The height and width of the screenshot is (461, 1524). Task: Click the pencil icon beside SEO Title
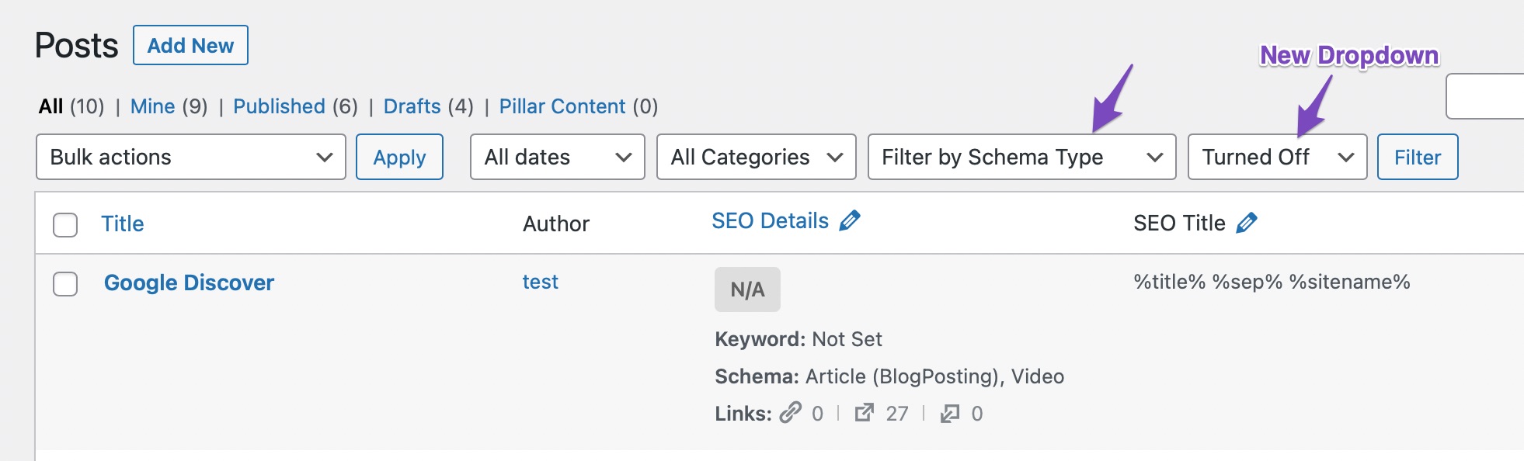pyautogui.click(x=1247, y=223)
